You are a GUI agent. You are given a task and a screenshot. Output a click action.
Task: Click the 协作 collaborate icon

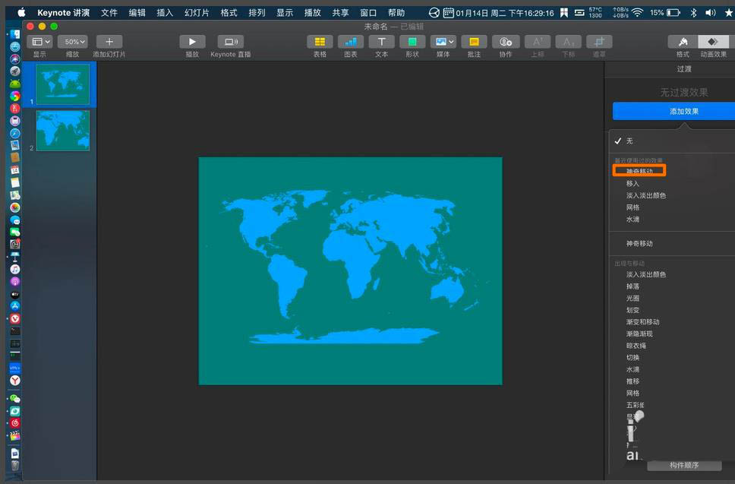[x=506, y=42]
